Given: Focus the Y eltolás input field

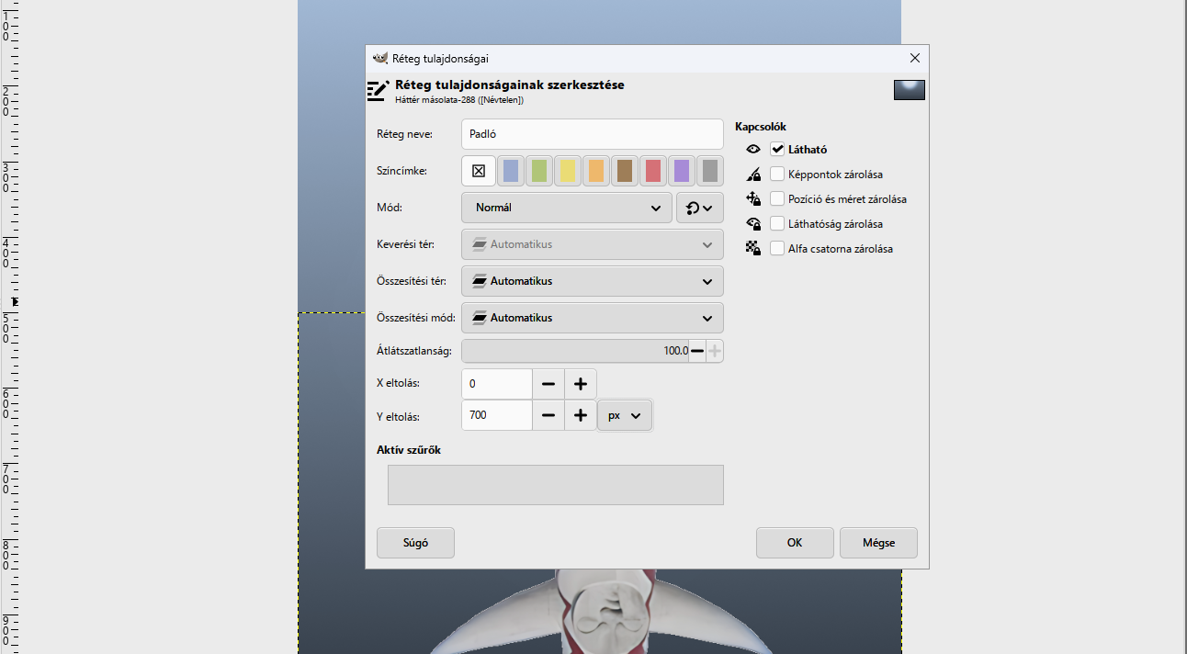Looking at the screenshot, I should point(497,415).
